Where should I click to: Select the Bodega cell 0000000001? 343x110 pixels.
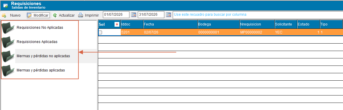click(x=218, y=32)
